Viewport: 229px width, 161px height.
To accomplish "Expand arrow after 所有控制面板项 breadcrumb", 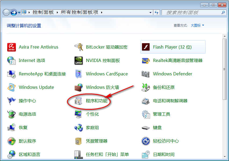I will pyautogui.click(x=102, y=13).
